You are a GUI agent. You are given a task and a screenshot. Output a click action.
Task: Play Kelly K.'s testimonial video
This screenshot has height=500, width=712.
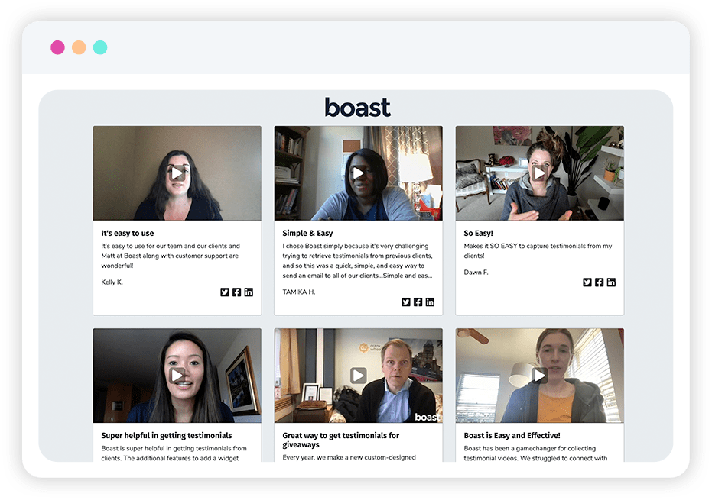[x=177, y=173]
